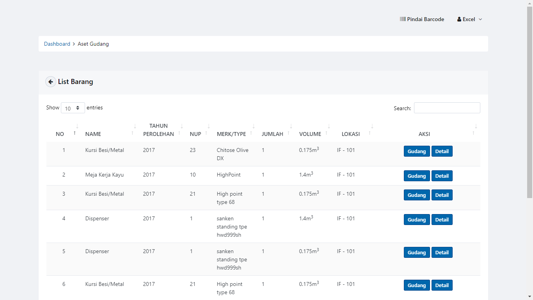Go to the Dashboard breadcrumb link
This screenshot has height=300, width=533.
57,44
